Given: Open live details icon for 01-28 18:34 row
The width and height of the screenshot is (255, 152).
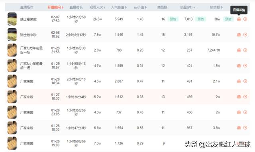Looking at the screenshot, I should pos(239,81).
